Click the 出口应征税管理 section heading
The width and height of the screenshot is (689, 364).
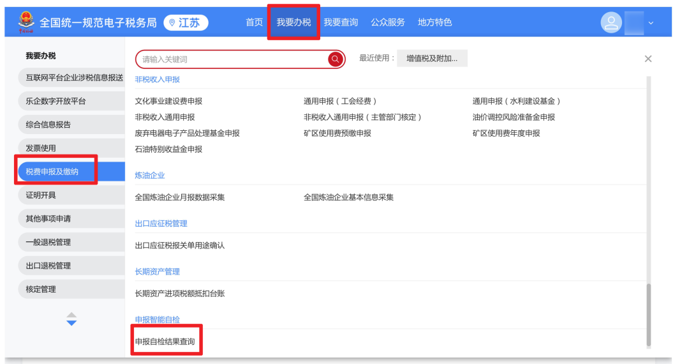[x=161, y=224]
